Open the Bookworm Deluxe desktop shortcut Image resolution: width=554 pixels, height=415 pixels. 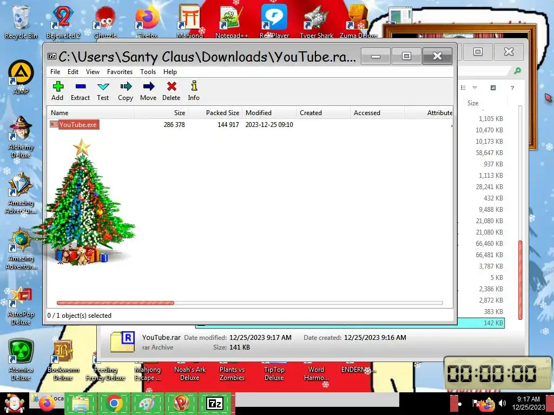63,360
